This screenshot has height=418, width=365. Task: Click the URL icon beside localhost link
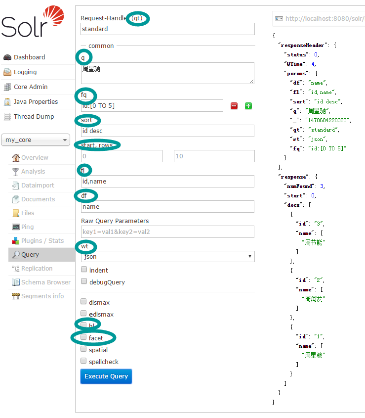pyautogui.click(x=279, y=19)
